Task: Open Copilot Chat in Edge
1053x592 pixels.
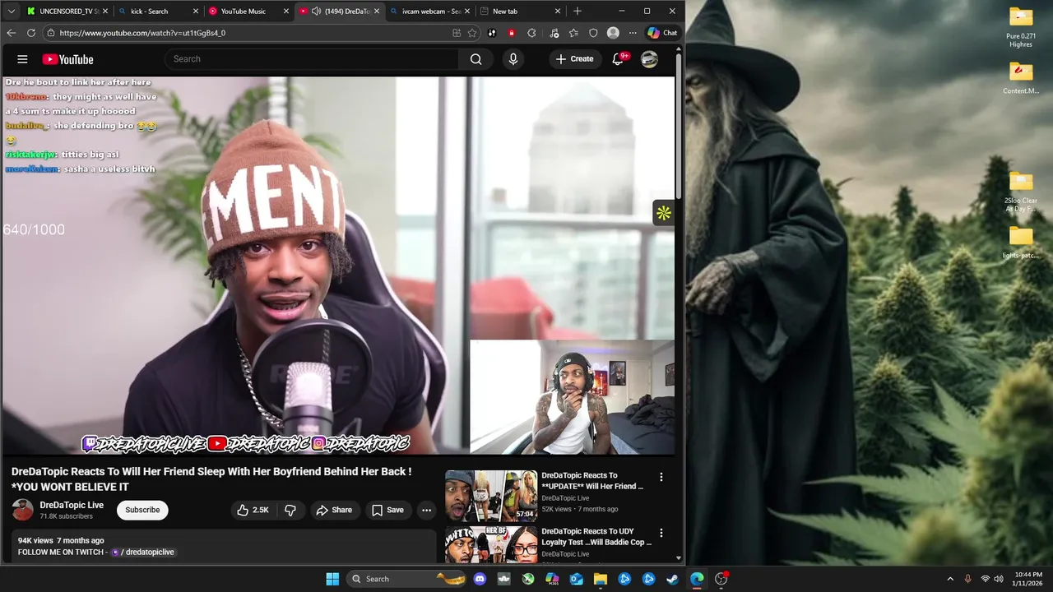Action: point(662,33)
